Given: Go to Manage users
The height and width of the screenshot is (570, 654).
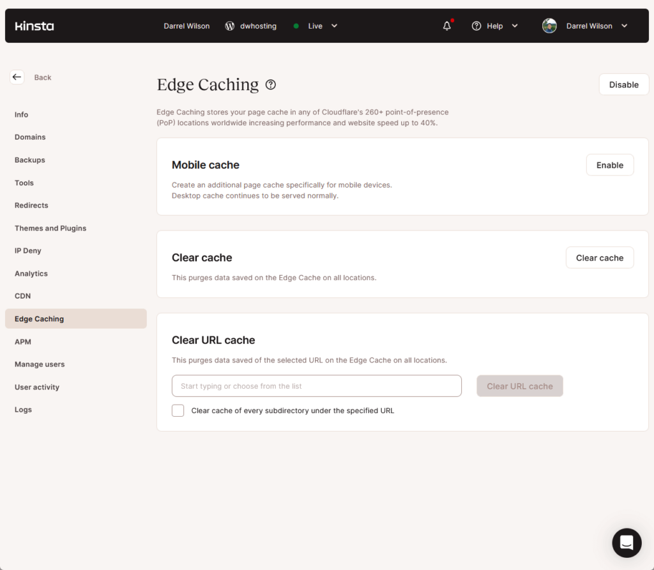Looking at the screenshot, I should pos(40,364).
